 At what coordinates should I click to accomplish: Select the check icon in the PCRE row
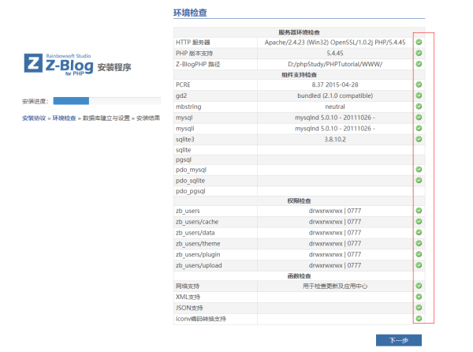[419, 84]
